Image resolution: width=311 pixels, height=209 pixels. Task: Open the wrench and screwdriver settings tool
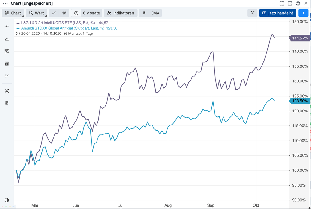tap(7, 91)
